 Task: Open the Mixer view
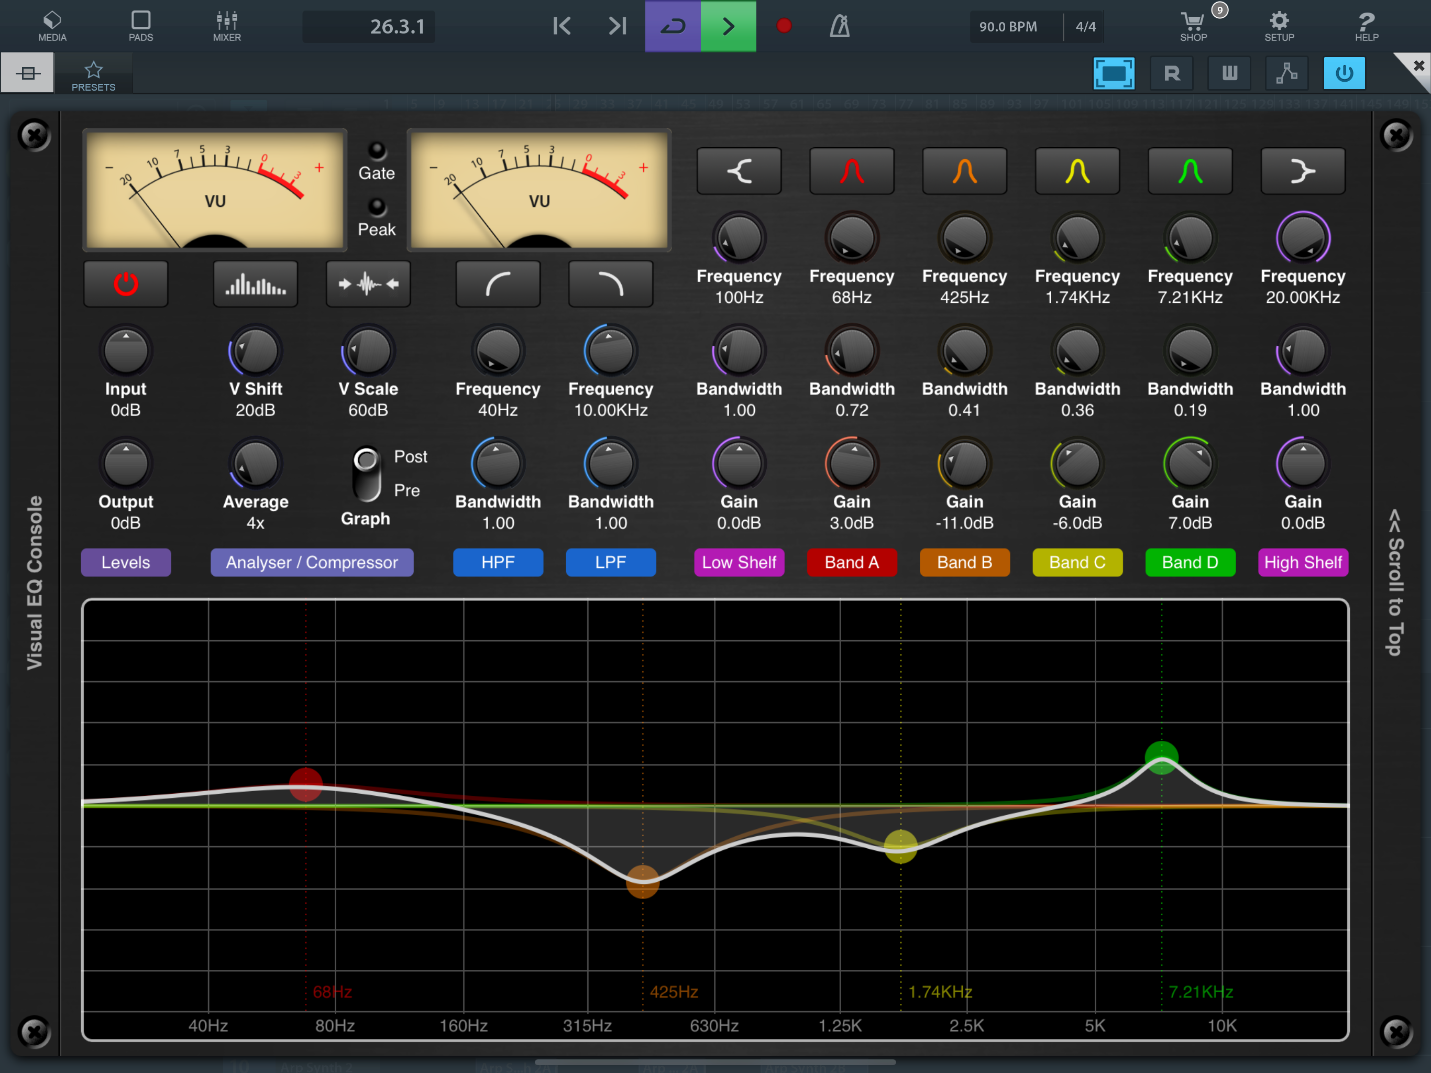point(226,26)
